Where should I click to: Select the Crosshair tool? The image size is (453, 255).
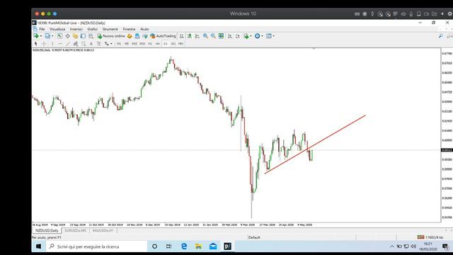click(x=44, y=44)
